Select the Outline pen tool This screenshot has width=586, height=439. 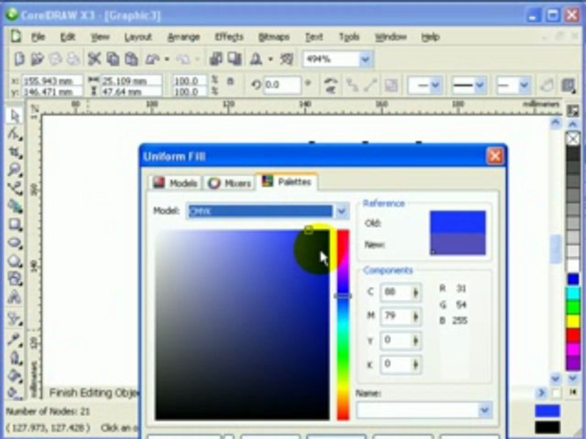14,358
